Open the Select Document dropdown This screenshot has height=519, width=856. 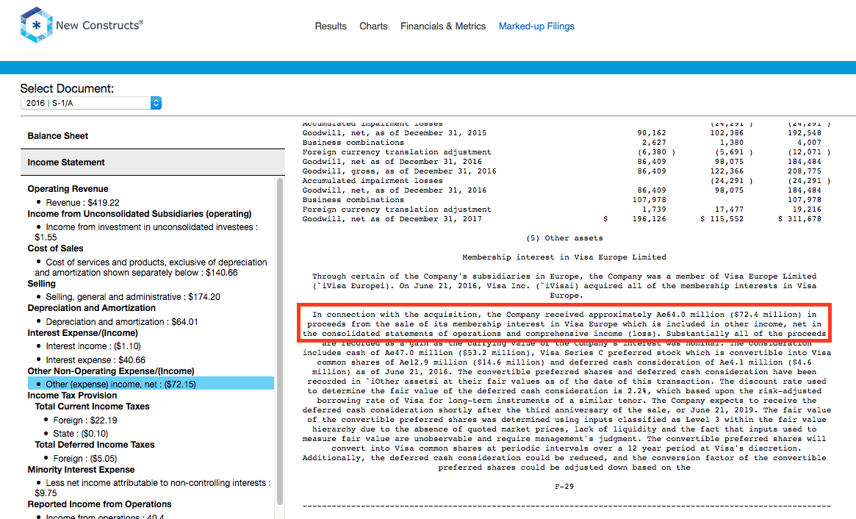[91, 103]
